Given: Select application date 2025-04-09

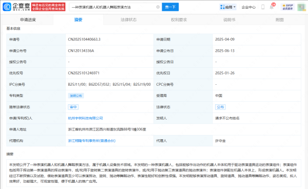Looking at the screenshot, I should click(225, 40).
